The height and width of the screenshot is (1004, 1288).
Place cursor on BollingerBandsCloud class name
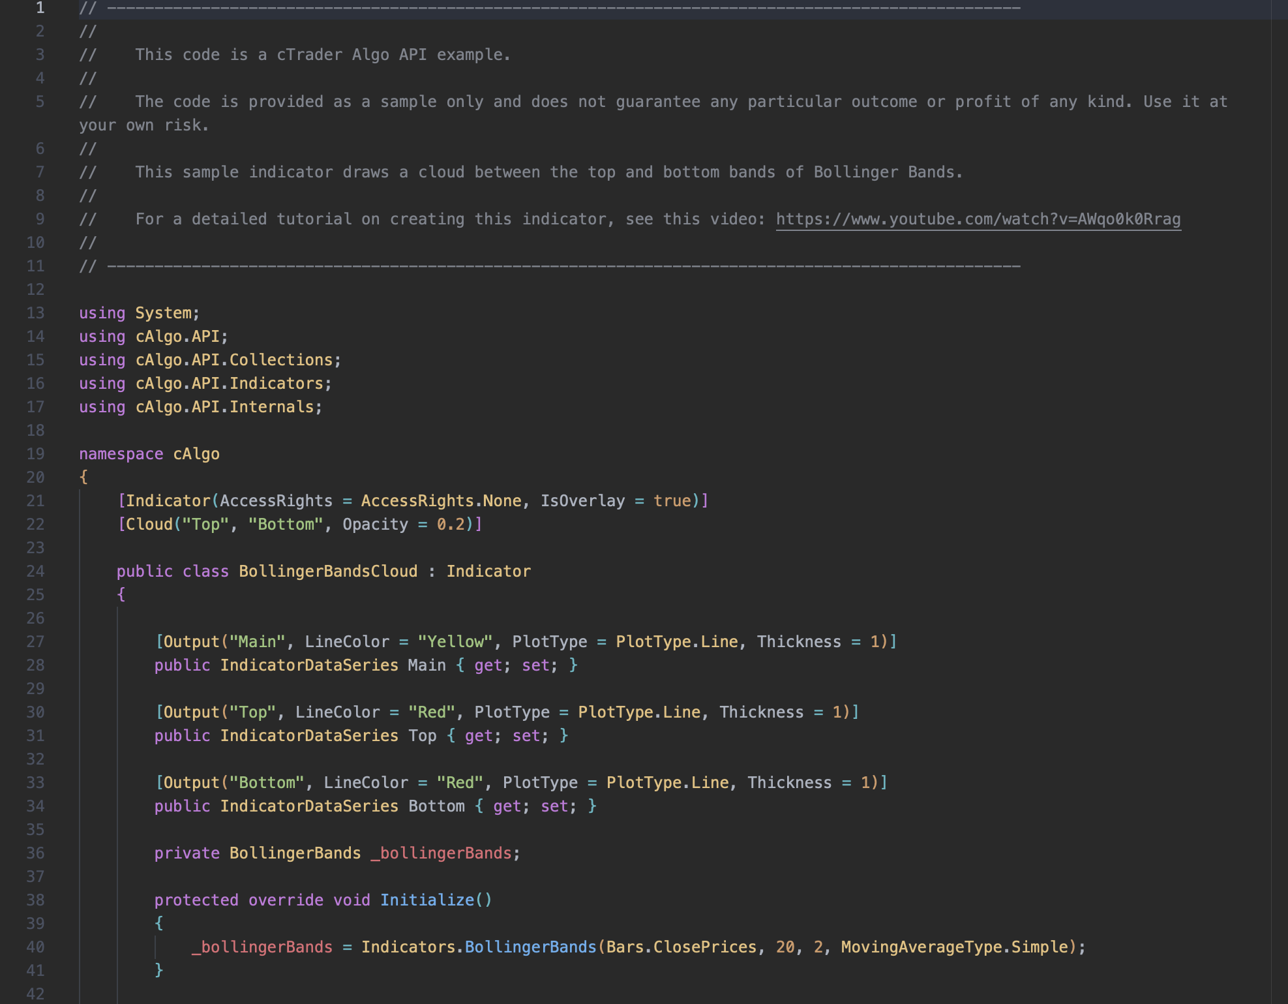[327, 571]
